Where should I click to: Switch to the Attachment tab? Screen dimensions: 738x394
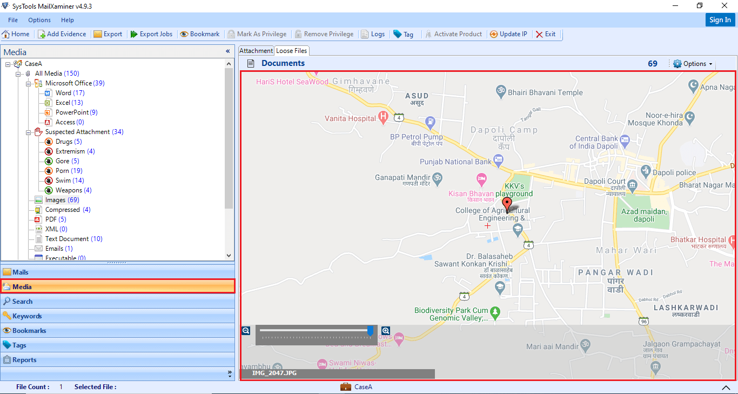pos(256,51)
